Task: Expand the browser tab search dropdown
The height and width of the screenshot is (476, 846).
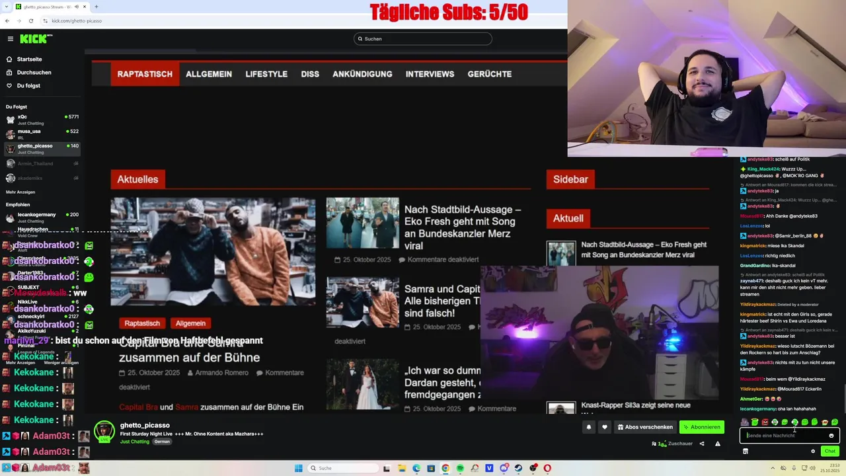Action: [x=7, y=7]
